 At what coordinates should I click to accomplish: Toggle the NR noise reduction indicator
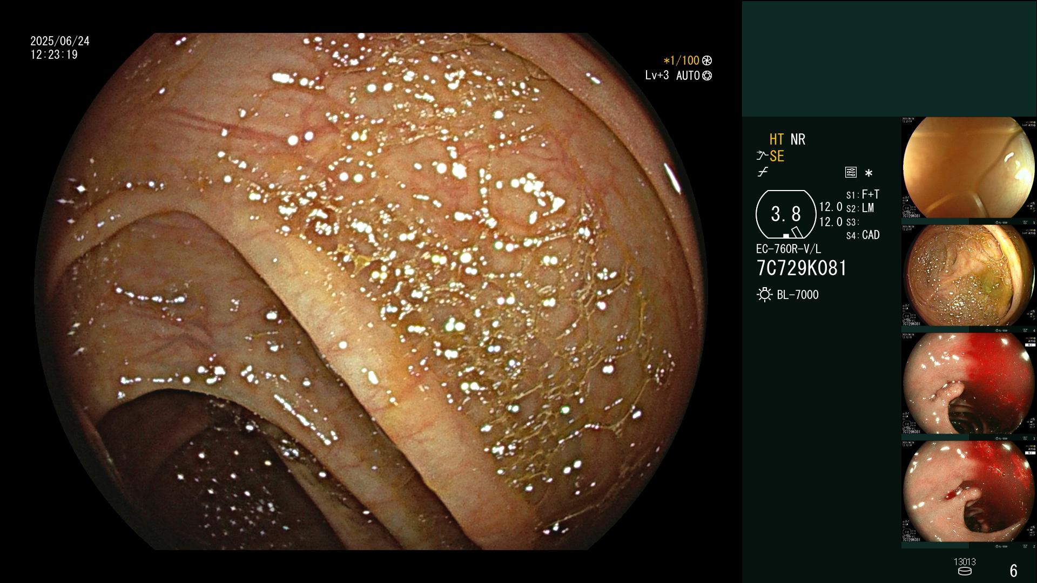pos(798,139)
